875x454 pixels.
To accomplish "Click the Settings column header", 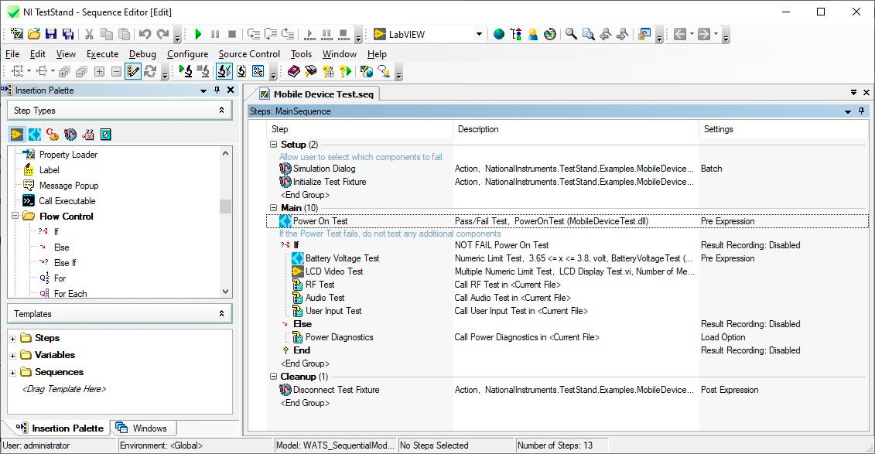I will 784,129.
